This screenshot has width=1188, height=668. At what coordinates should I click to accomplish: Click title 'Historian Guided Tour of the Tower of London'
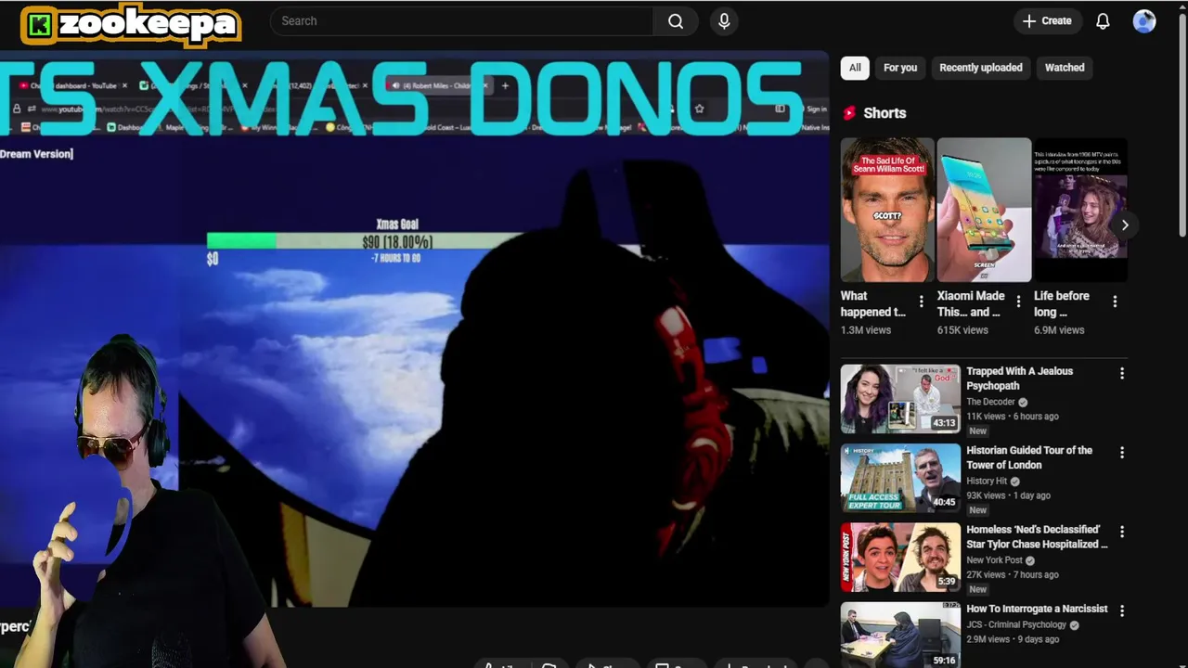(x=1029, y=457)
